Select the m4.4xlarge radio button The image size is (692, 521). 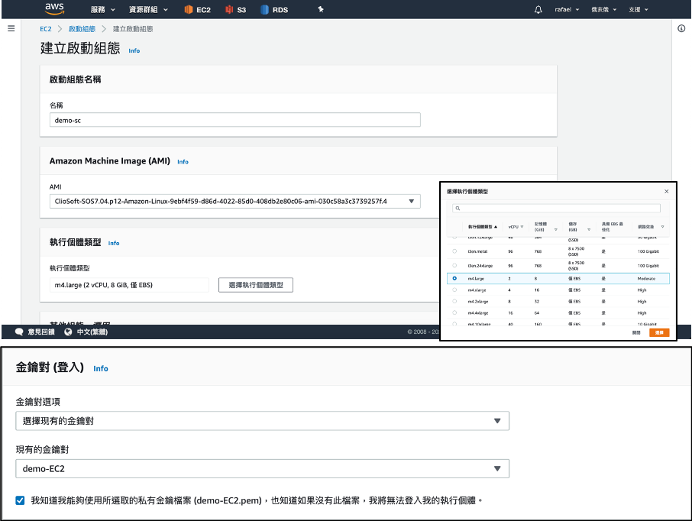[x=454, y=313]
